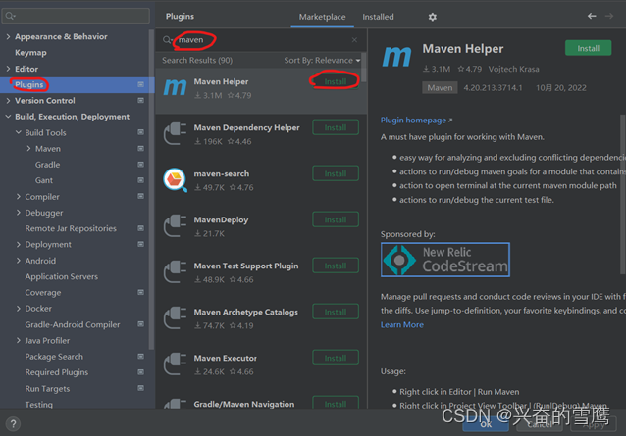Screen dimensions: 626x436
Task: Click project-level icon beside Coverage
Action: coord(141,292)
